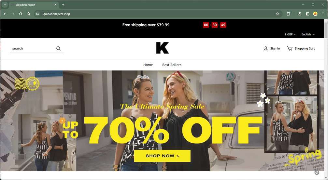Close the Liquidationxpert tab
Viewport: 328px width, 180px height.
55,5
